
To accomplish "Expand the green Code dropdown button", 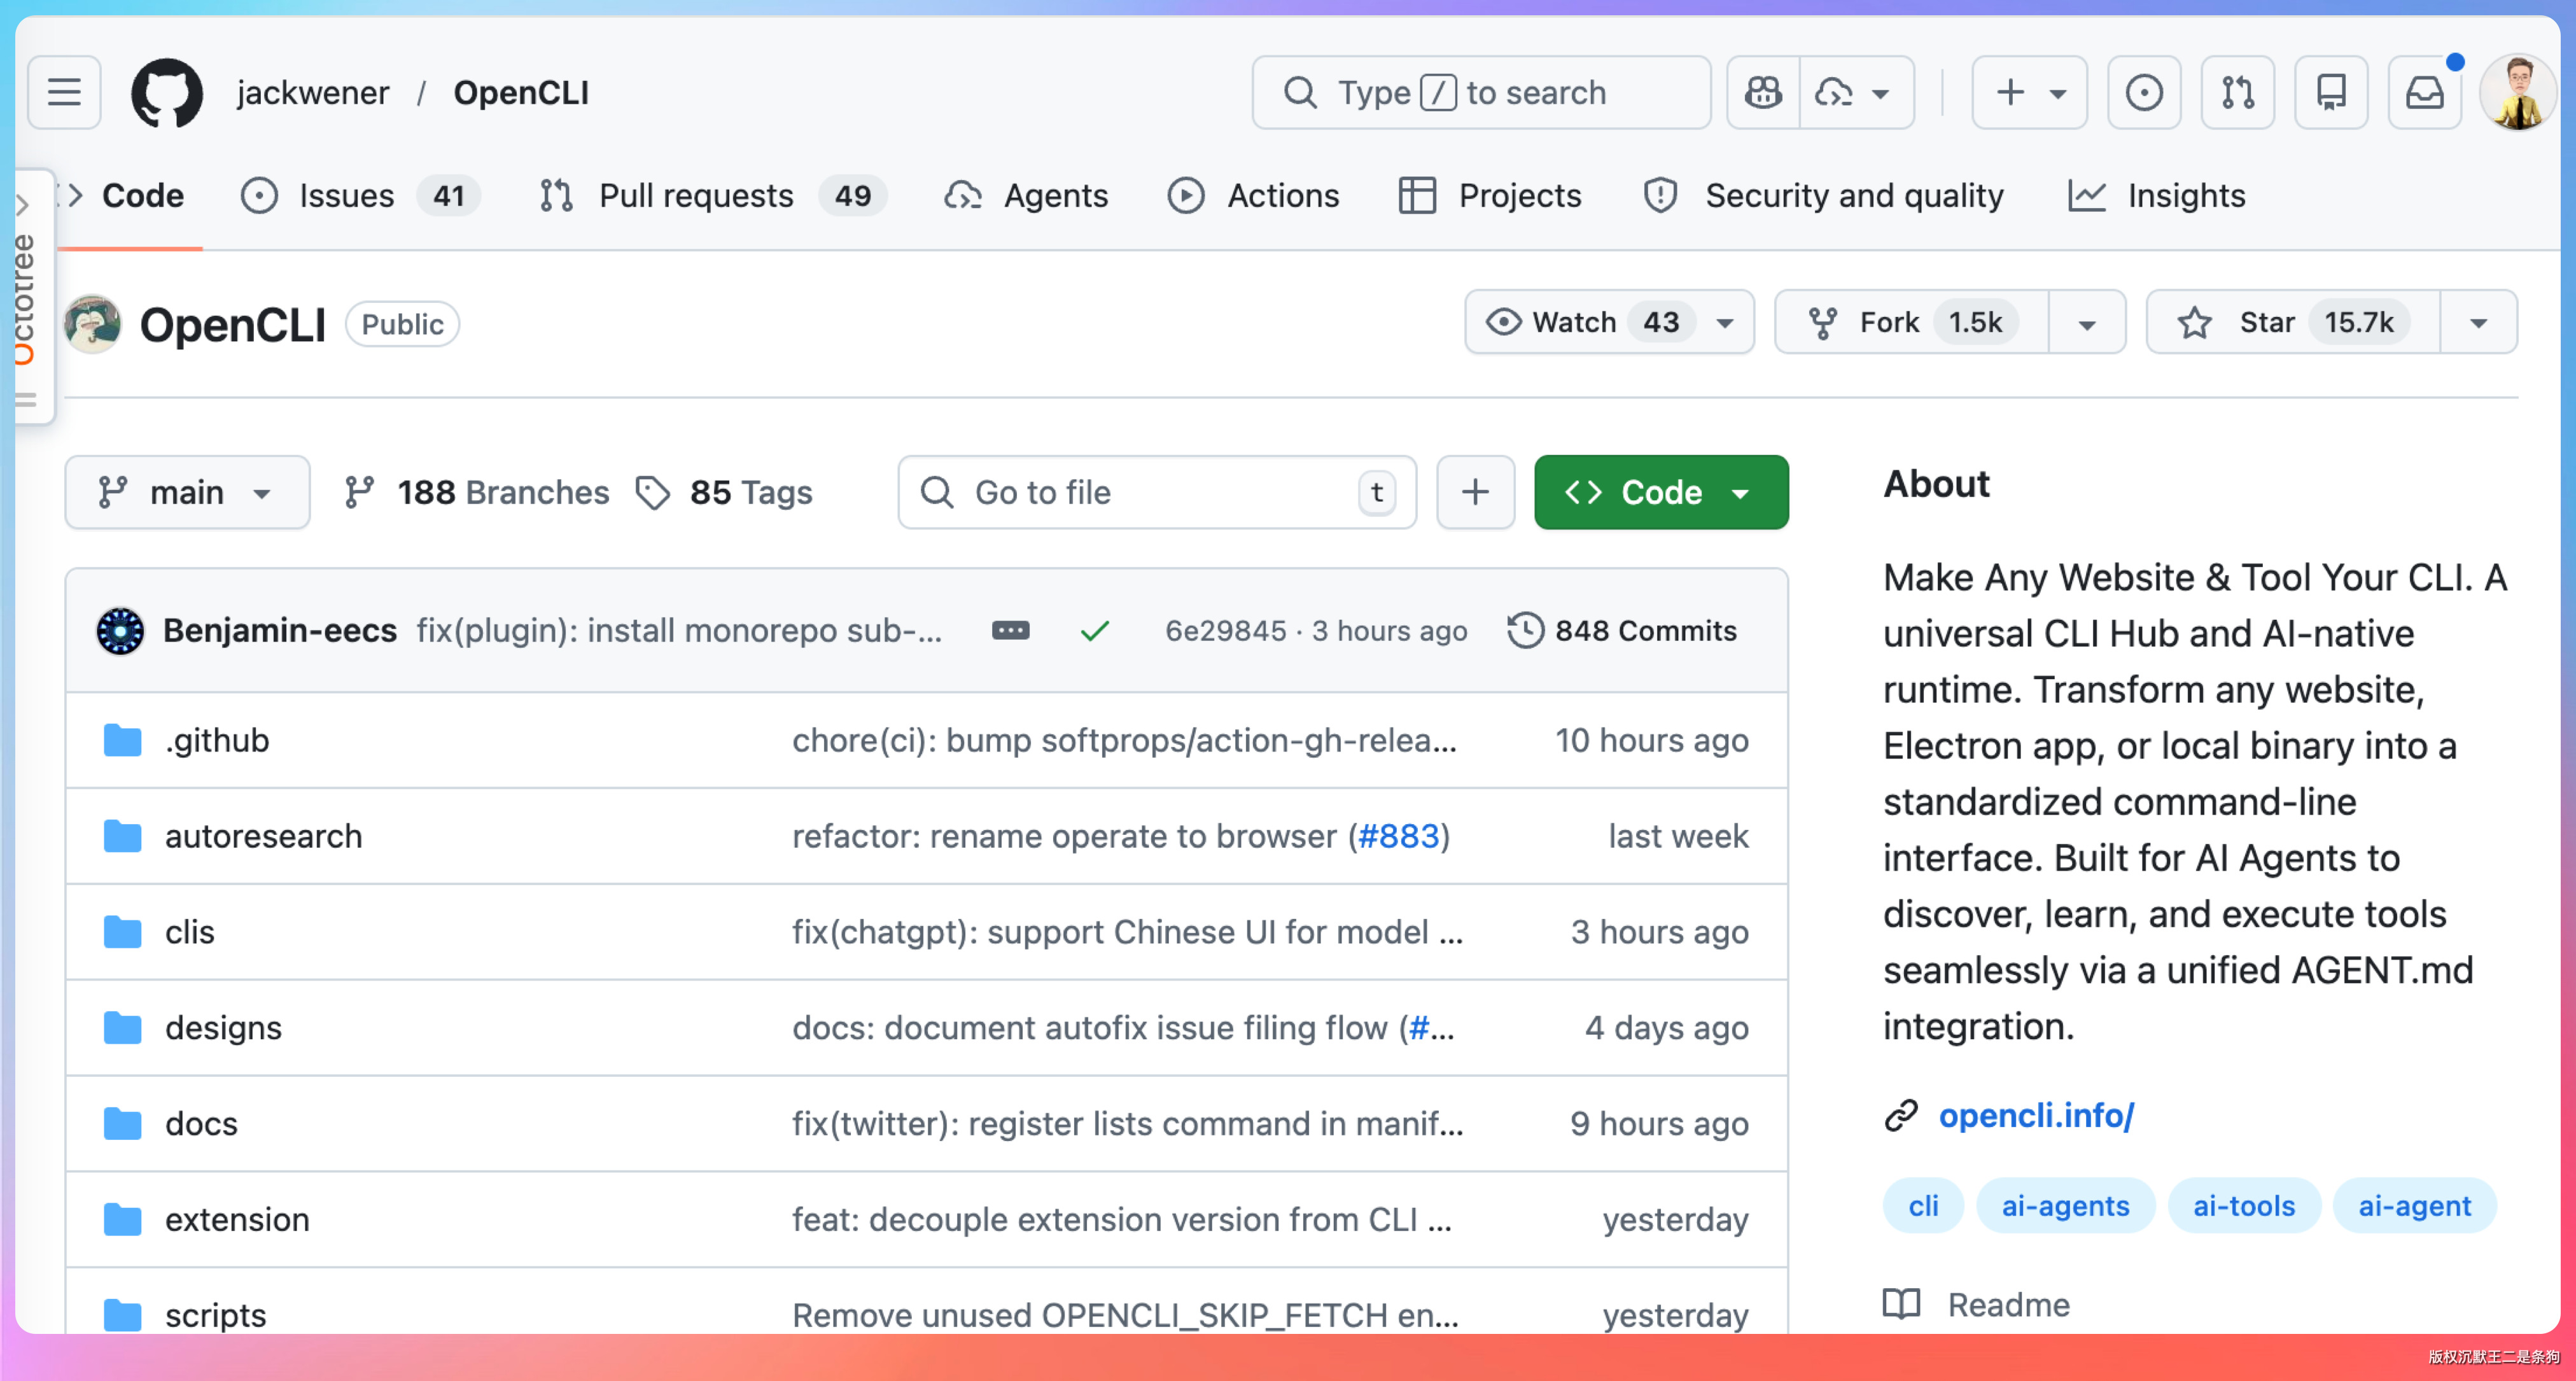I will (x=1661, y=492).
